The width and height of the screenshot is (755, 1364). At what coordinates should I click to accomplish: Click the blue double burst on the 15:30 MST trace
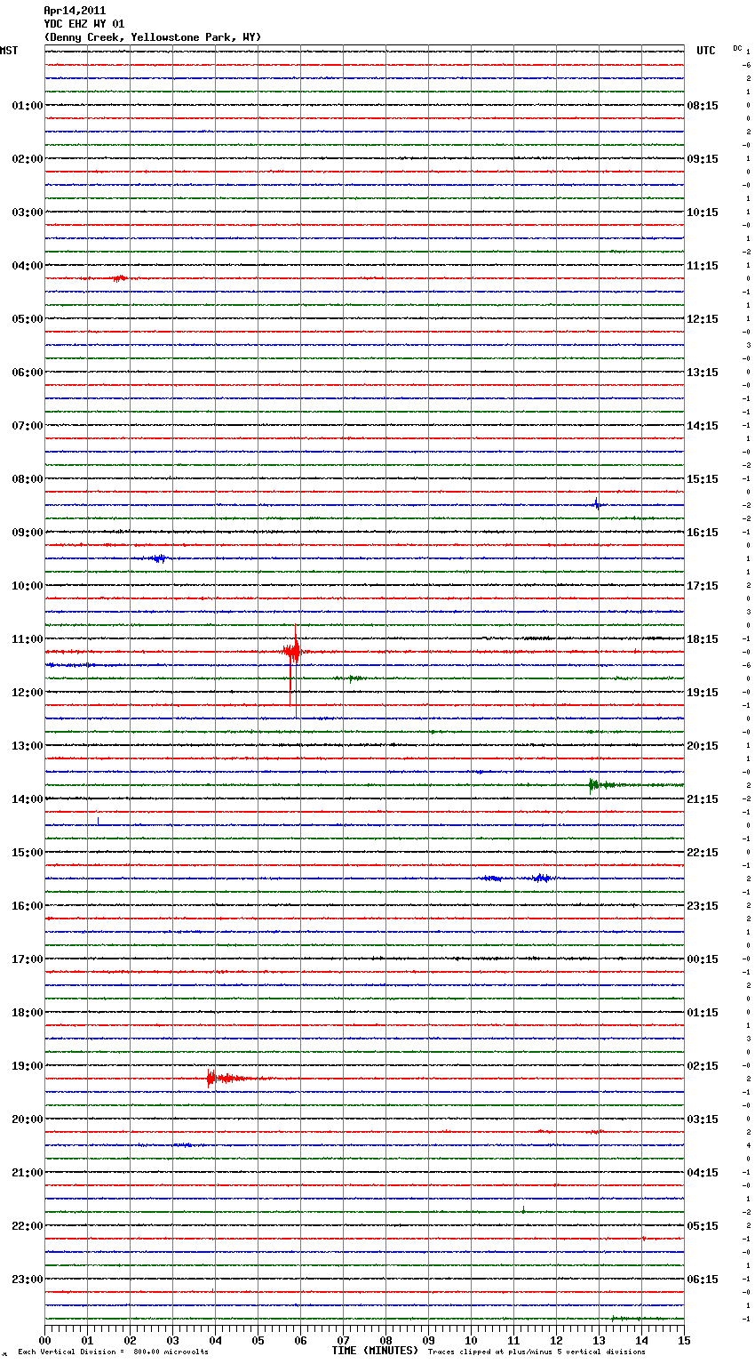518,879
